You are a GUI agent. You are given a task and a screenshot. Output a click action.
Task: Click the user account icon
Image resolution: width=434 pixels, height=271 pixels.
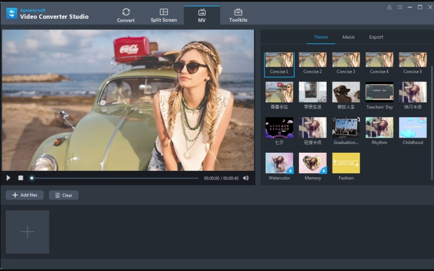coord(389,7)
